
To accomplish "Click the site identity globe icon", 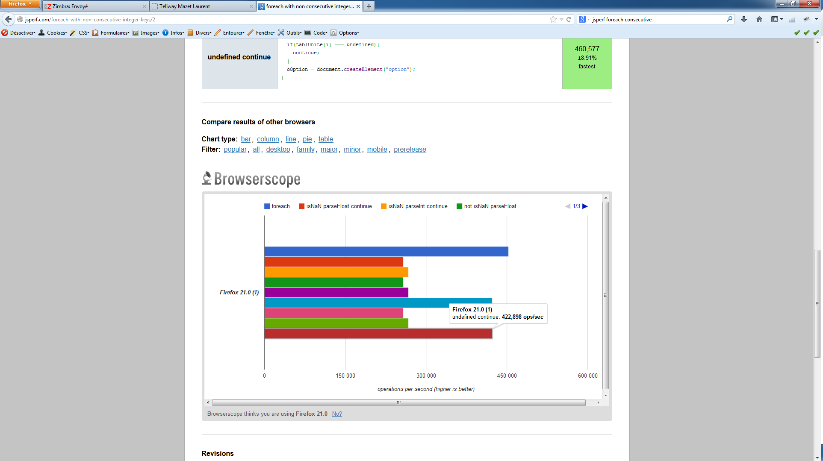I will (20, 19).
